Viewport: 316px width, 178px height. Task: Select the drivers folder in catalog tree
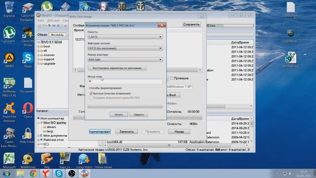point(51,127)
